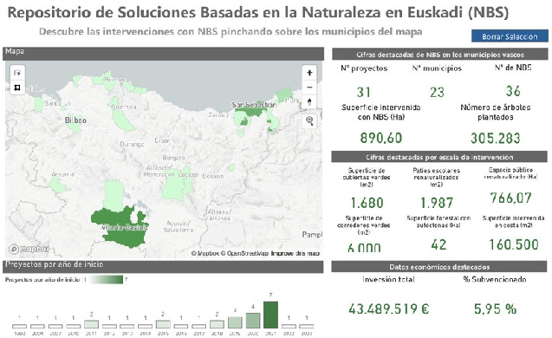The image size is (552, 338).
Task: Click the 2023 bar in the chart
Action: 307,326
